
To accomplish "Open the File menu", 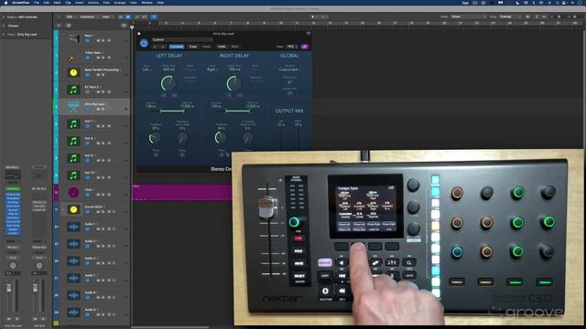I will click(x=37, y=3).
